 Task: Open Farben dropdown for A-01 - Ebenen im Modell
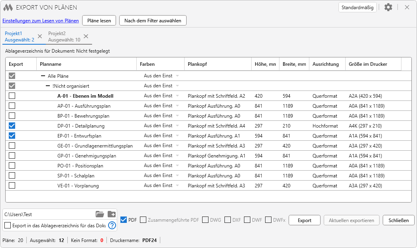(x=177, y=96)
